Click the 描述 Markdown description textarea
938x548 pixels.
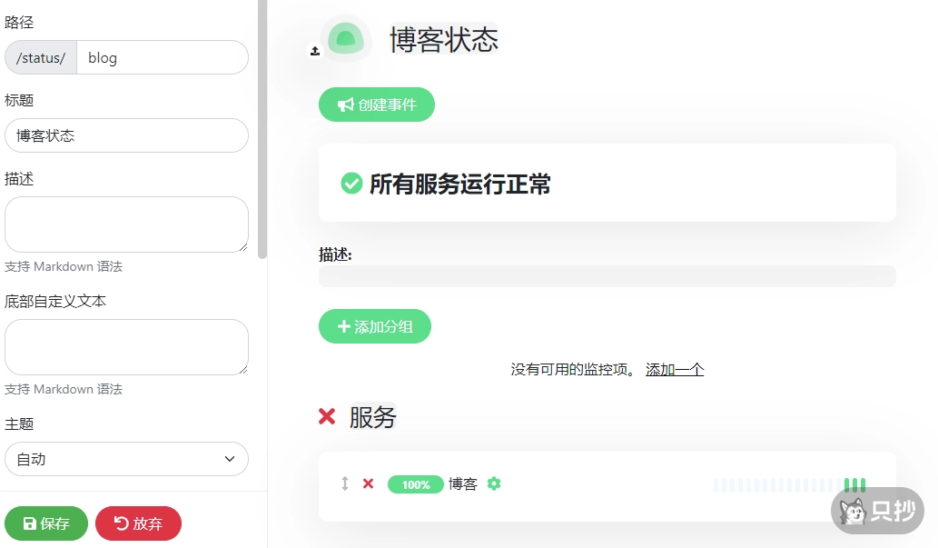coord(126,224)
